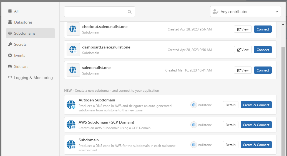Screen dimensions: 287x156
Task: Click the dashboard.saleor.nullst.one globe icon
Action: point(73,50)
